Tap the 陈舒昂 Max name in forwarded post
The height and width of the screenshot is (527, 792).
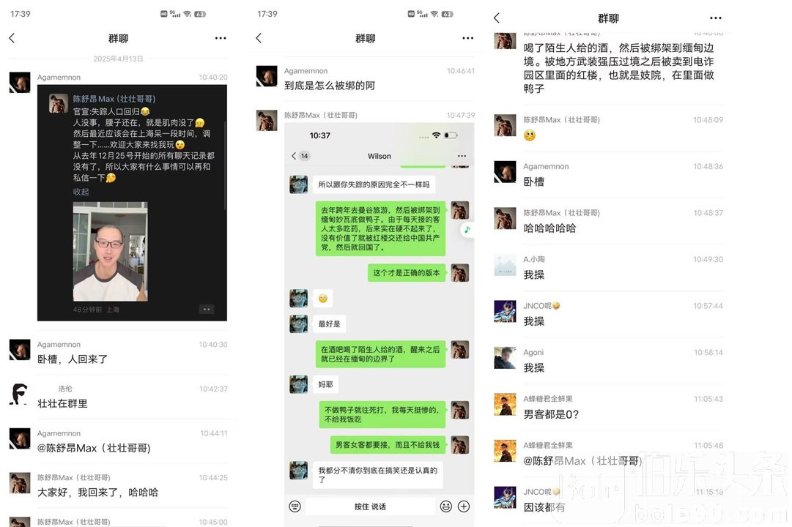114,99
